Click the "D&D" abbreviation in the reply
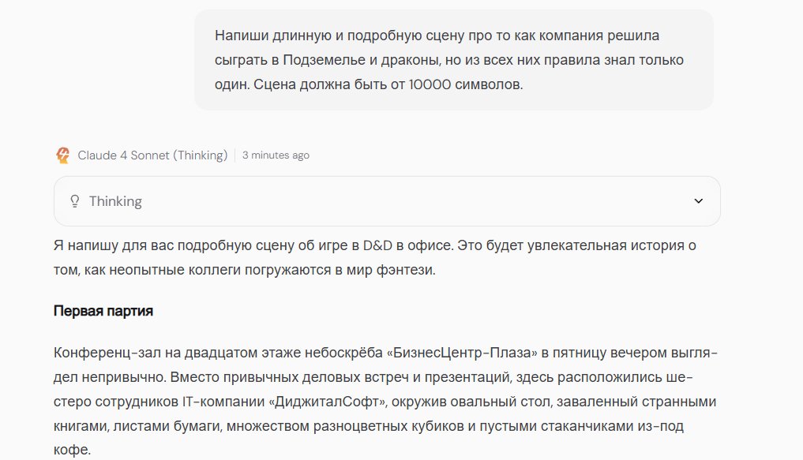 click(x=377, y=245)
